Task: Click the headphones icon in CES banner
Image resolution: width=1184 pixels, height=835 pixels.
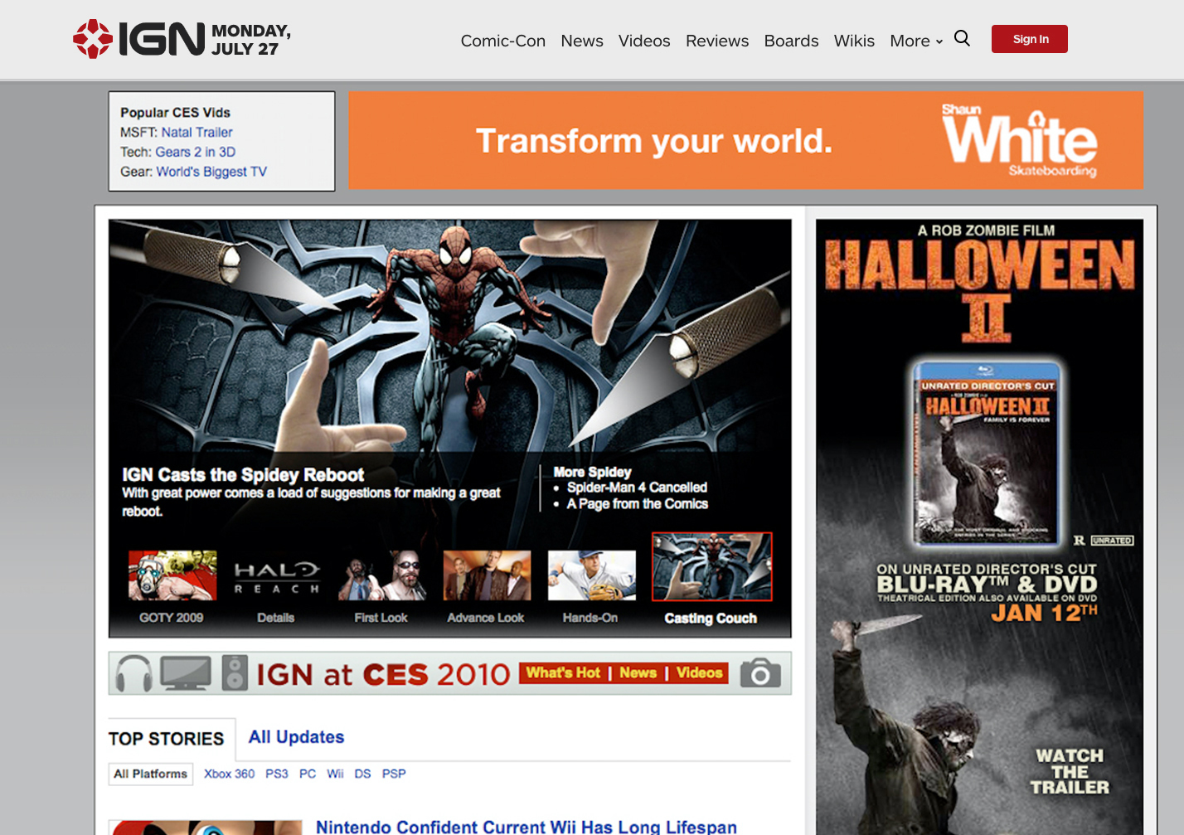Action: [x=133, y=672]
